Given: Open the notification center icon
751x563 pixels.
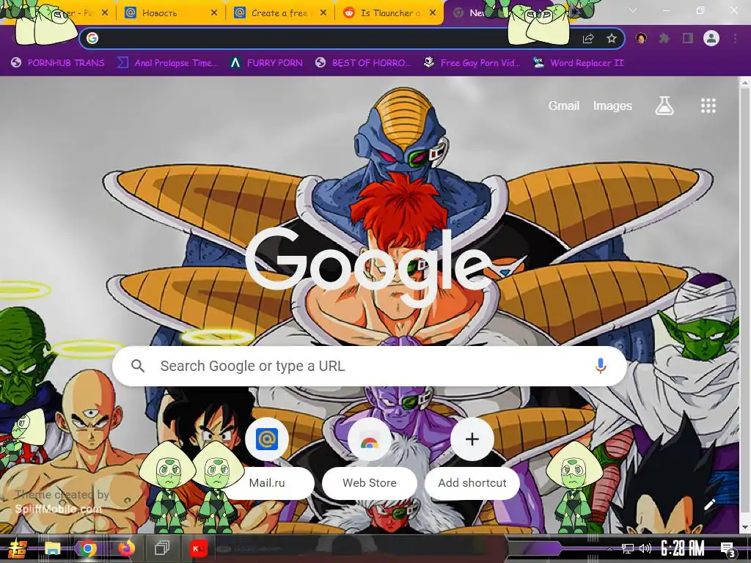Looking at the screenshot, I should tap(728, 549).
